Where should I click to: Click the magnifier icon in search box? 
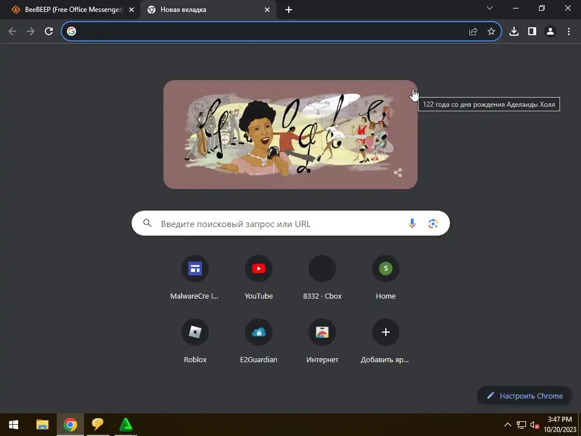click(x=147, y=223)
